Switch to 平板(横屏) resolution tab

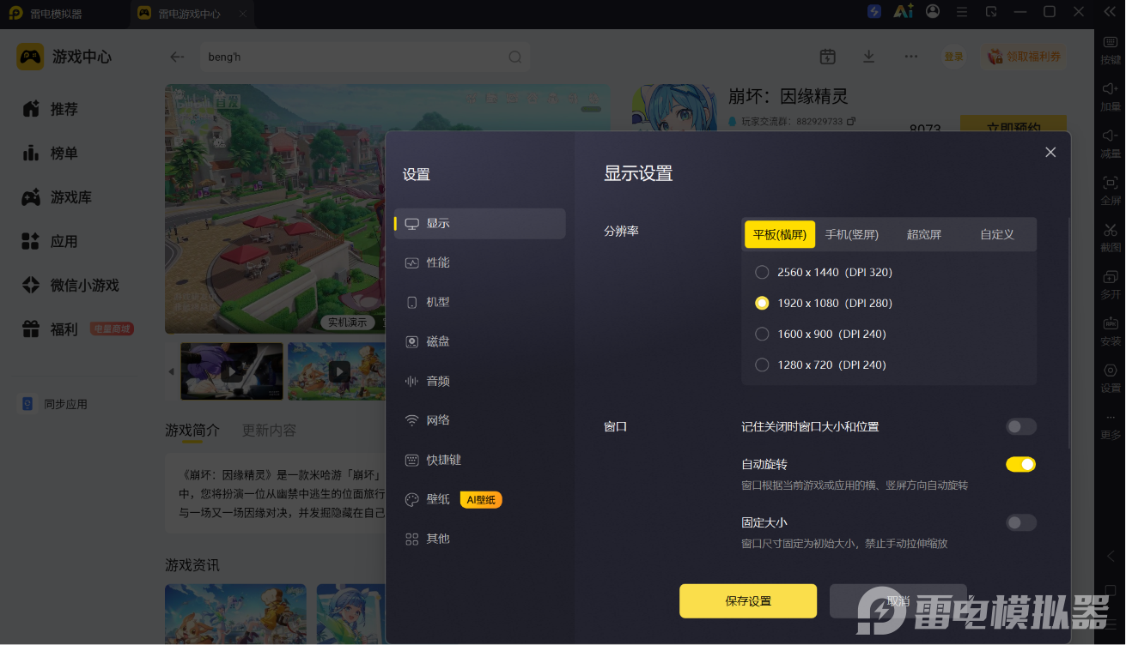pos(780,234)
